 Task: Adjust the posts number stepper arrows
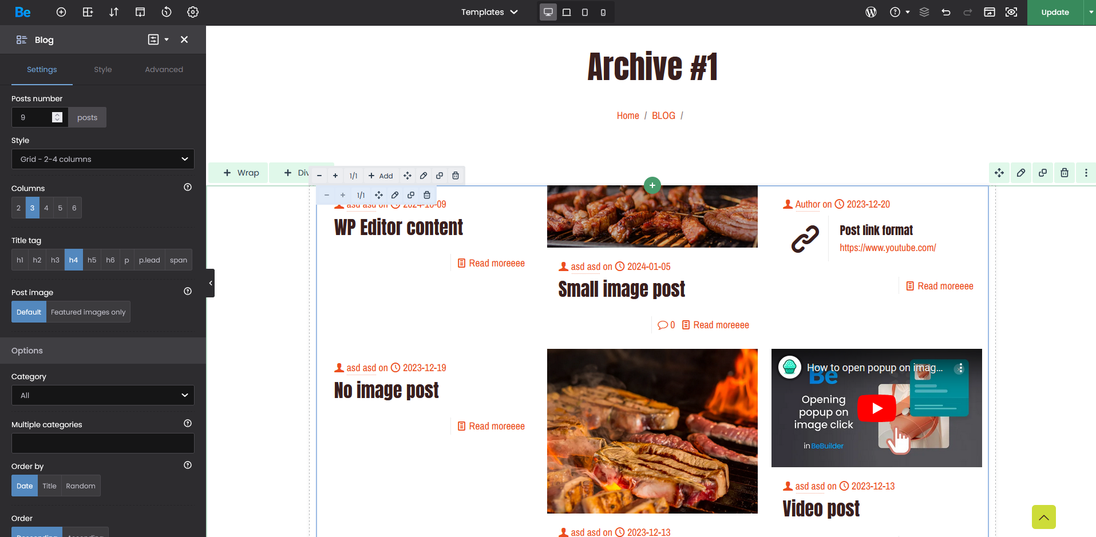57,117
